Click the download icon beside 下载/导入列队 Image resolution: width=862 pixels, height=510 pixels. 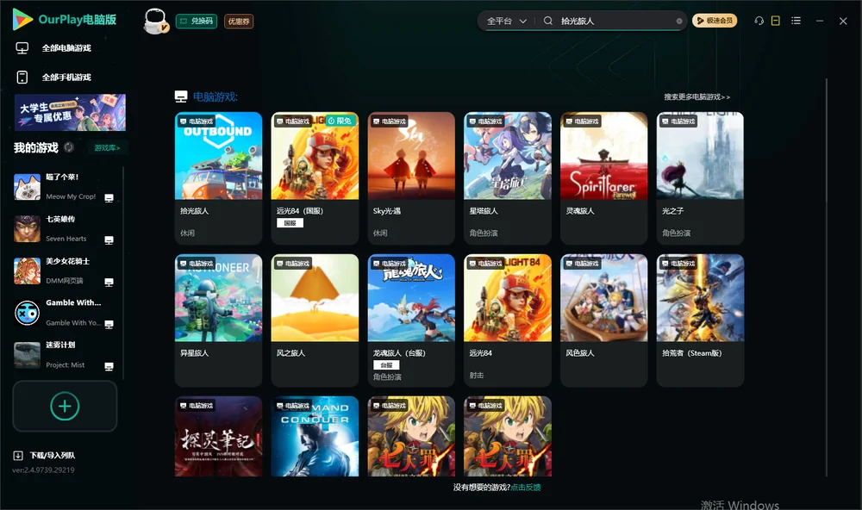pyautogui.click(x=18, y=456)
